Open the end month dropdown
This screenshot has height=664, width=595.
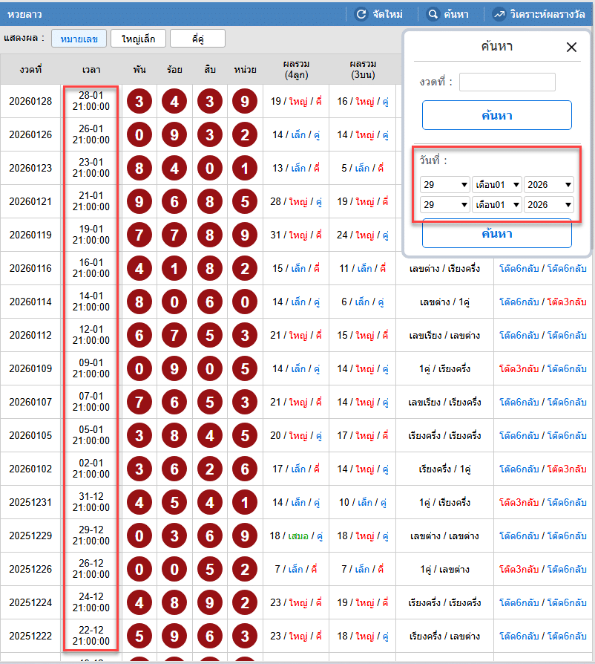pyautogui.click(x=497, y=204)
